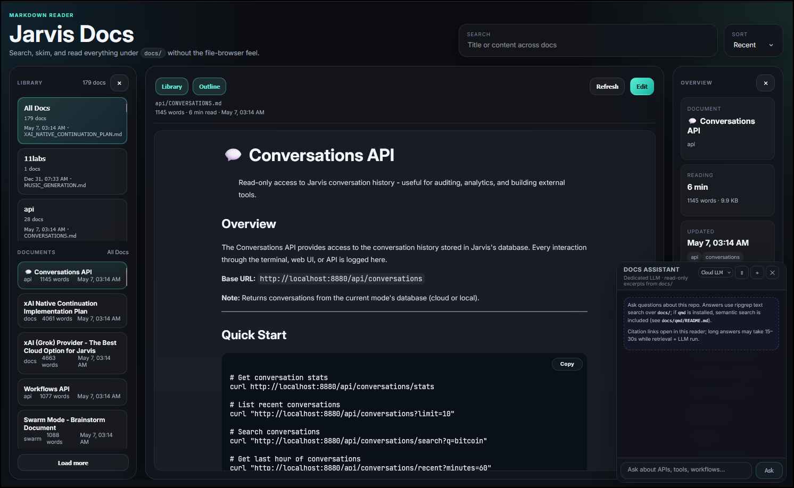Click the 6 min reading time value
The width and height of the screenshot is (794, 488).
(697, 187)
